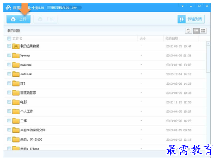Toggle the select-all checkbox beside 文件名

(9, 39)
